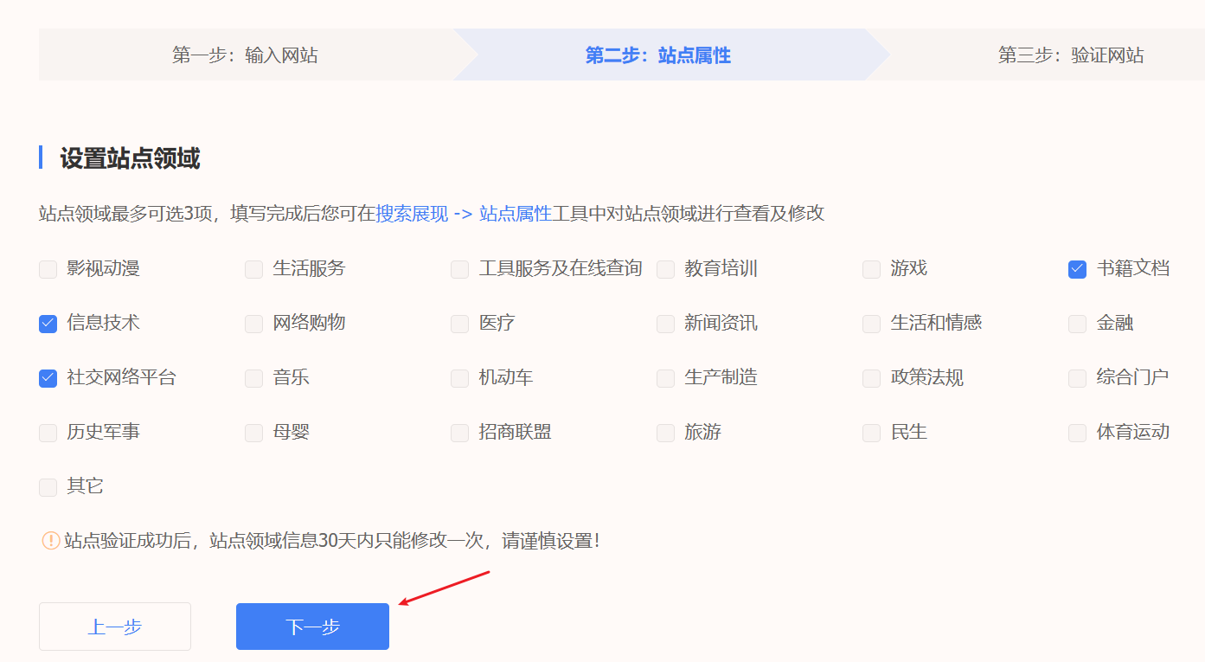Jump to 第三步：验证网站 step
The height and width of the screenshot is (662, 1205).
pyautogui.click(x=1070, y=55)
